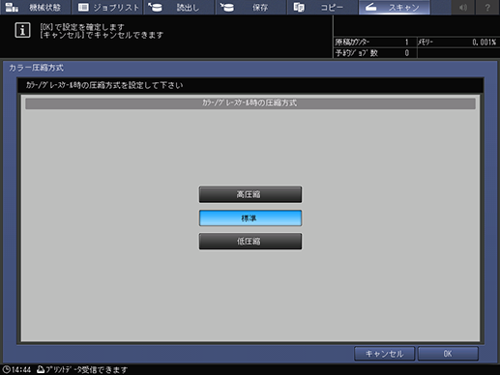Click the gray 圧縮方式 section header bar

[x=250, y=103]
